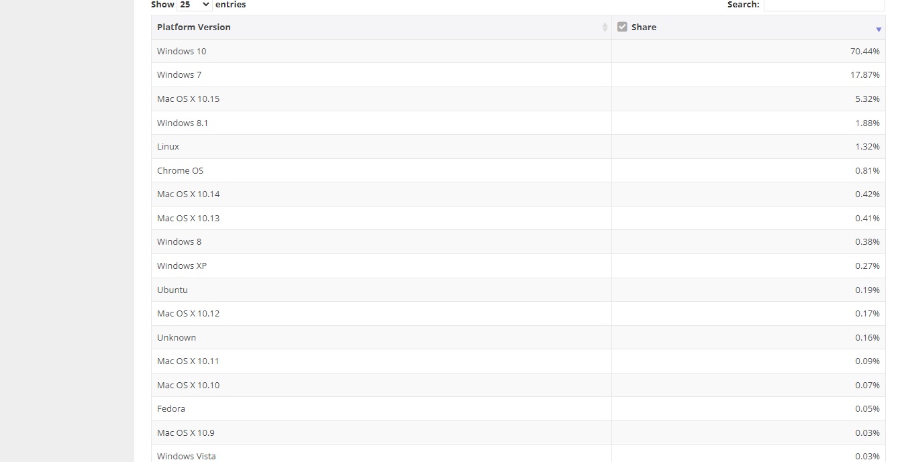This screenshot has width=902, height=462.
Task: Click the 17.87% share value
Action: tap(865, 75)
